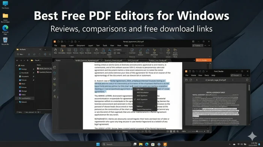Click the signature icon in Foxit_Reader toolbar
The height and width of the screenshot is (147, 263).
click(x=197, y=80)
